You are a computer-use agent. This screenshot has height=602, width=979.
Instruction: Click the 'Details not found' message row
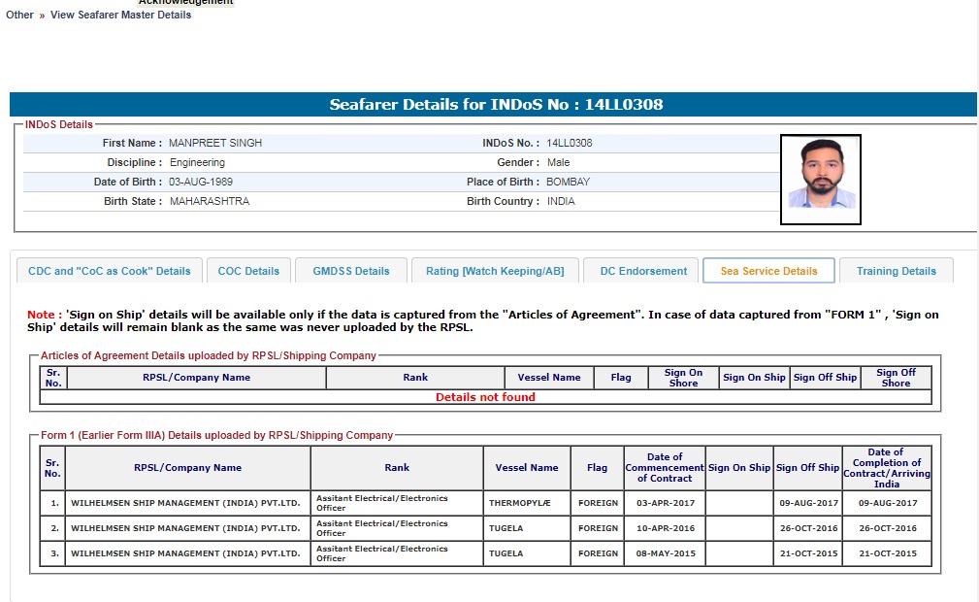click(x=485, y=397)
